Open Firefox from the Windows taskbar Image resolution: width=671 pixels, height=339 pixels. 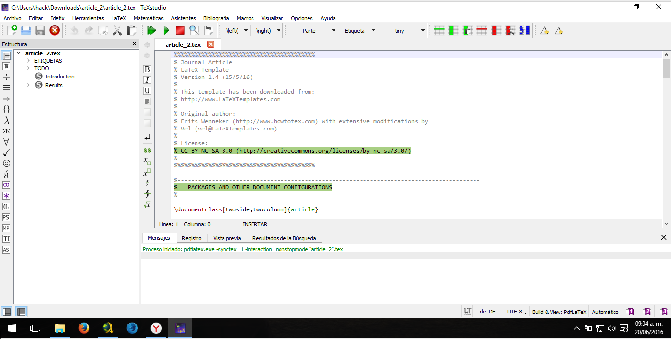tap(84, 328)
